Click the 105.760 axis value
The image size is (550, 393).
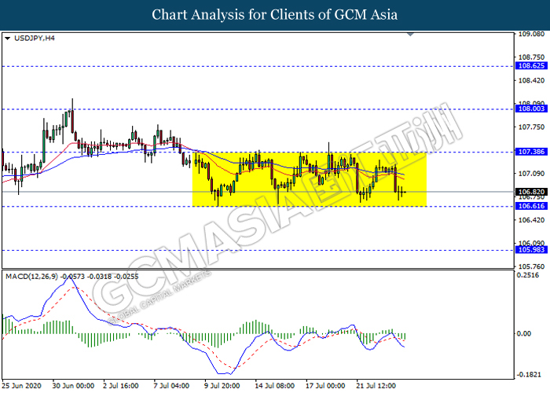531,266
